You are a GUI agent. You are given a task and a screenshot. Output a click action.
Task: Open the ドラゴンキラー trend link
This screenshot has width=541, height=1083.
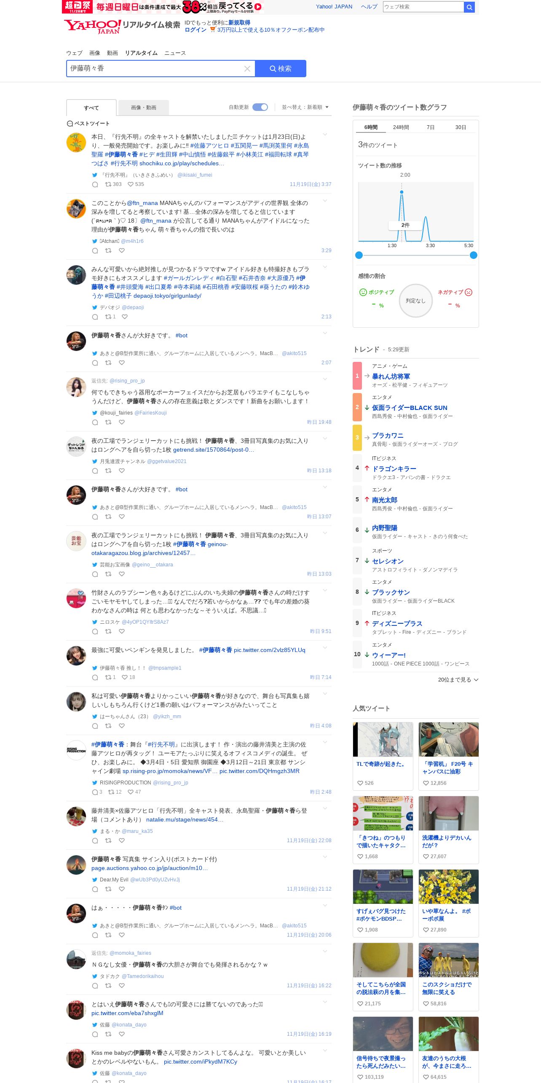tap(394, 469)
